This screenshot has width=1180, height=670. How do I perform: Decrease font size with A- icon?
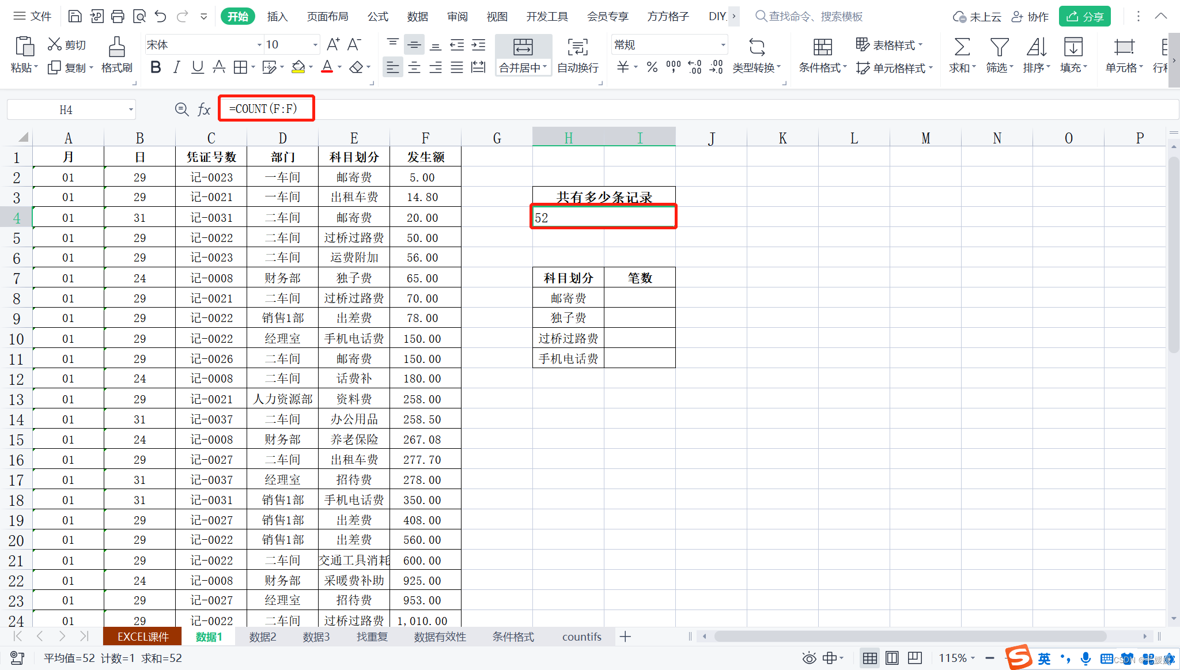click(354, 44)
